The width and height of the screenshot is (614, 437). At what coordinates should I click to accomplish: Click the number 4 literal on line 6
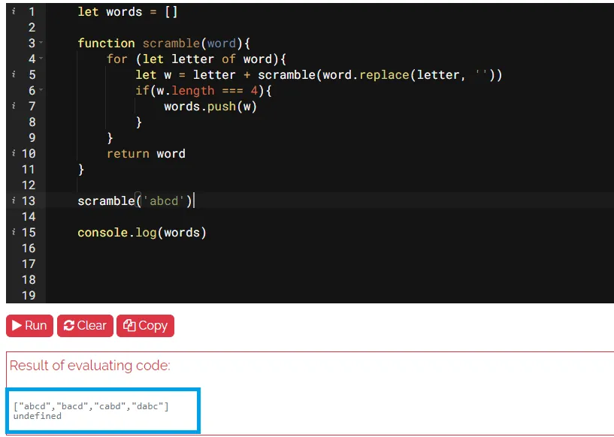click(x=254, y=91)
